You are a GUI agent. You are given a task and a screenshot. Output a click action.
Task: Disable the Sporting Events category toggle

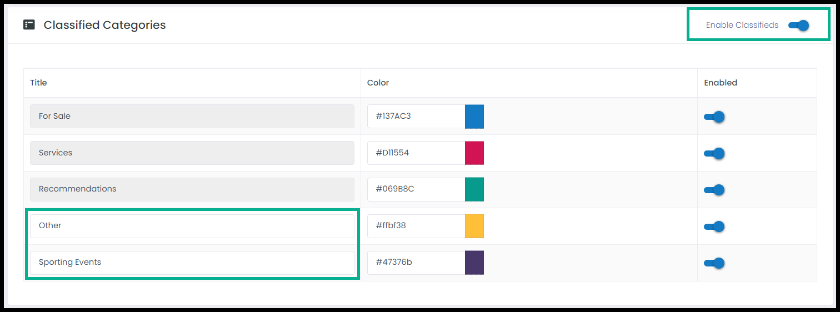tap(714, 263)
